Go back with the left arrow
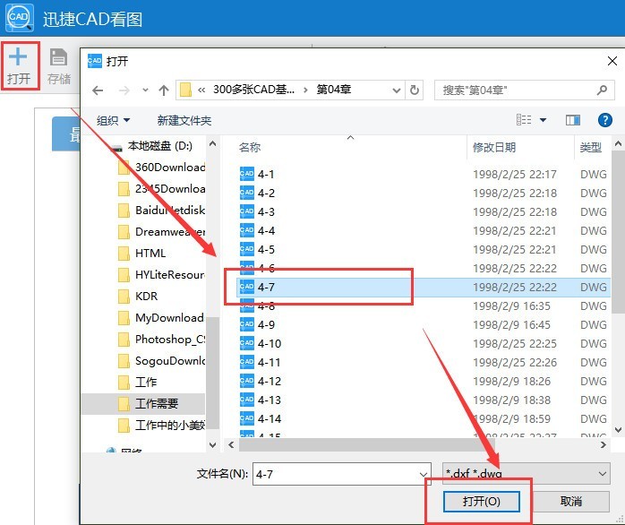 (x=98, y=90)
